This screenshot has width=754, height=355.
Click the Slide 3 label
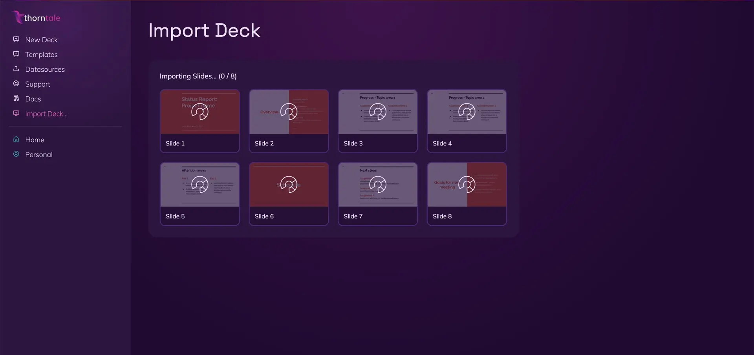click(353, 143)
